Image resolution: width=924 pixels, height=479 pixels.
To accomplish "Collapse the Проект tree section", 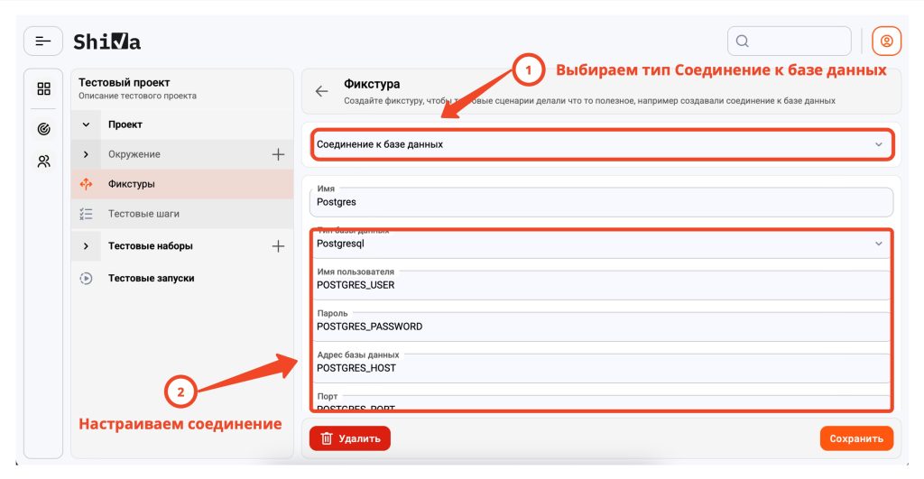I will click(x=87, y=124).
